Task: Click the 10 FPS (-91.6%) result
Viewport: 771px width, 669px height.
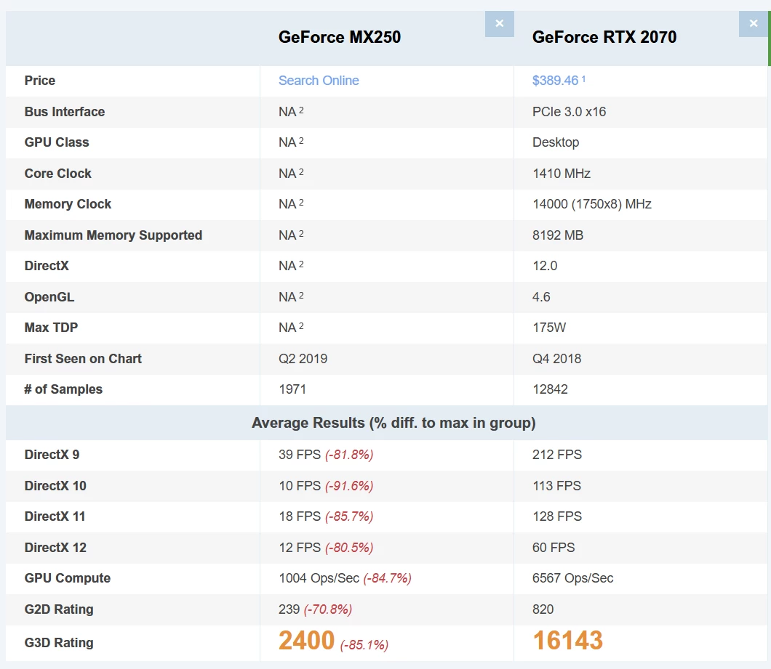Action: coord(326,486)
